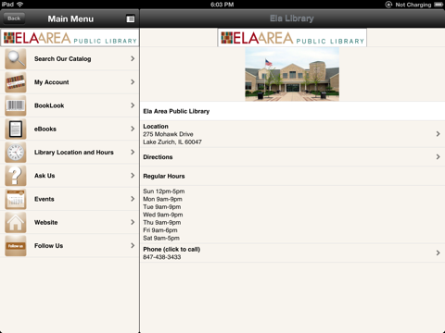This screenshot has width=445, height=333.
Task: Tap the library building photo
Action: (x=292, y=74)
